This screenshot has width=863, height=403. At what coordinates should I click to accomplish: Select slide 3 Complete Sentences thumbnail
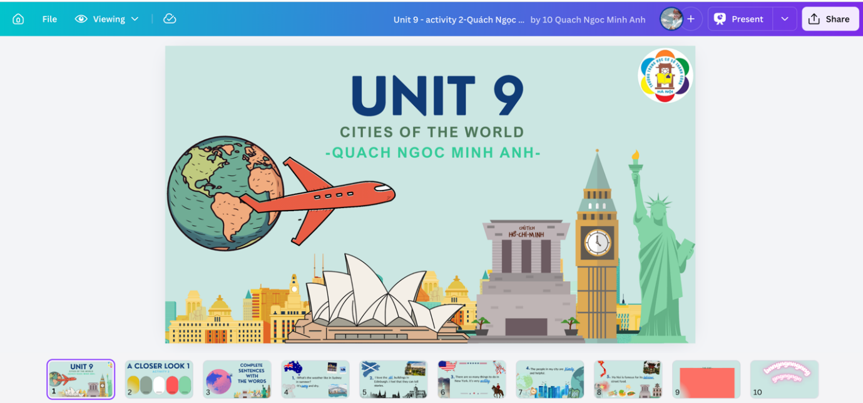point(237,379)
